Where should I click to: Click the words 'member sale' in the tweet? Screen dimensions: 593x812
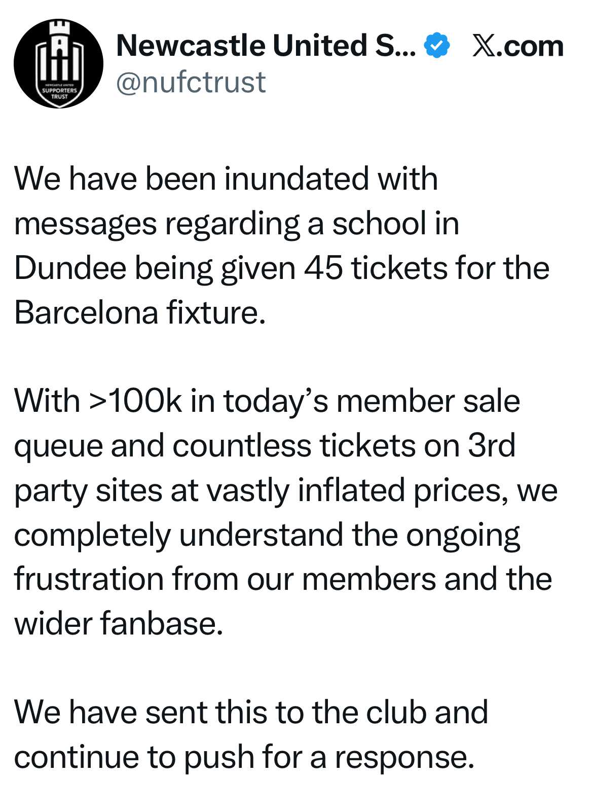click(x=428, y=401)
